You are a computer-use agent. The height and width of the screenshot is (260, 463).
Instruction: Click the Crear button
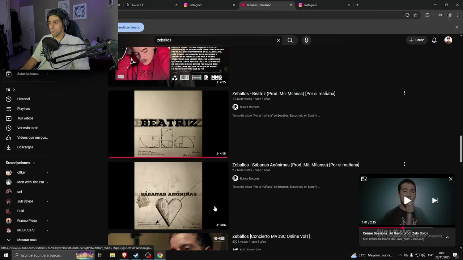(416, 40)
